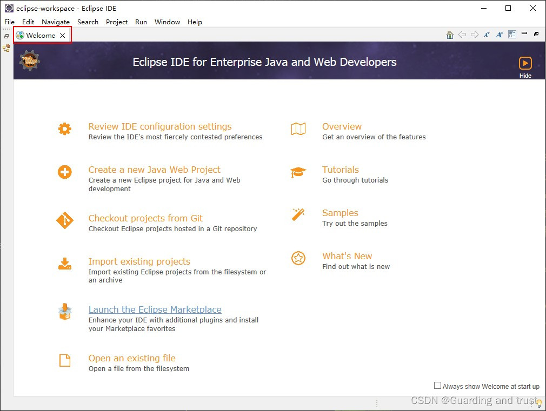Open the hierarchy icon in left trim
Screen dimensions: 546x411
tap(6, 48)
